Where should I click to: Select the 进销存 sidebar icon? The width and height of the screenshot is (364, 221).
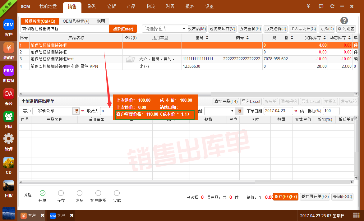[9, 48]
